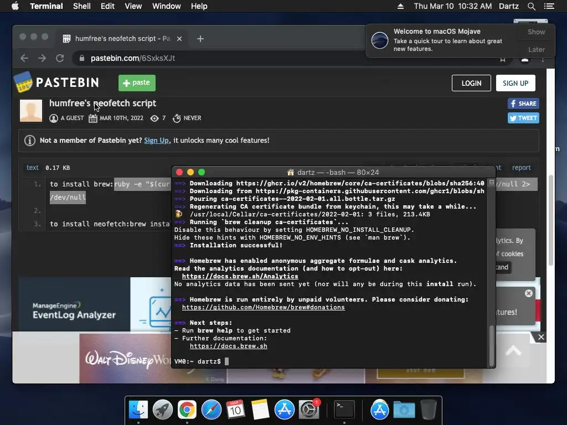
Task: Open System Preferences with red badge
Action: click(309, 410)
